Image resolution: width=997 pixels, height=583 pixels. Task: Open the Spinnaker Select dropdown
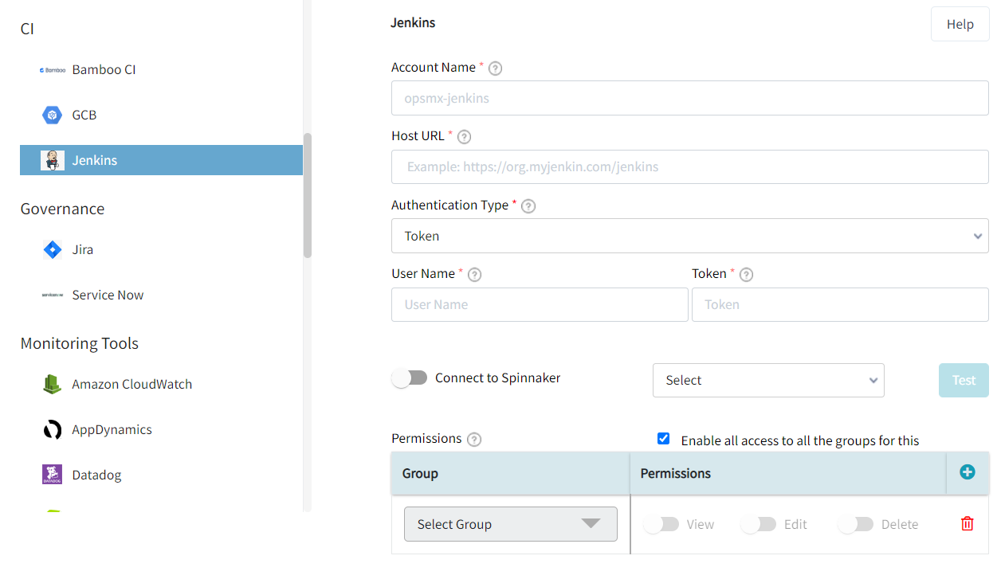point(767,380)
